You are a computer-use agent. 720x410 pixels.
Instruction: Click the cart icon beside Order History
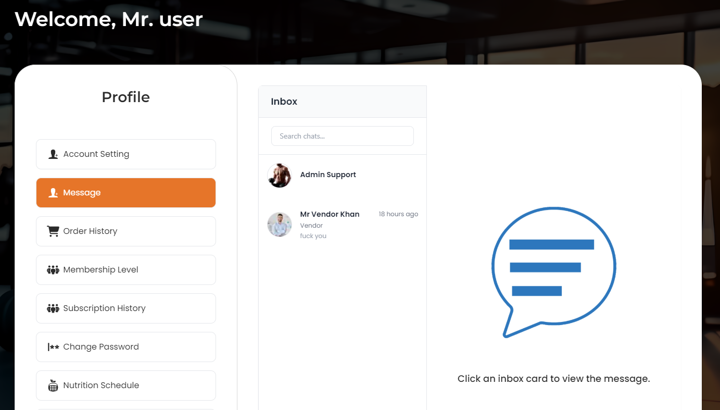53,231
